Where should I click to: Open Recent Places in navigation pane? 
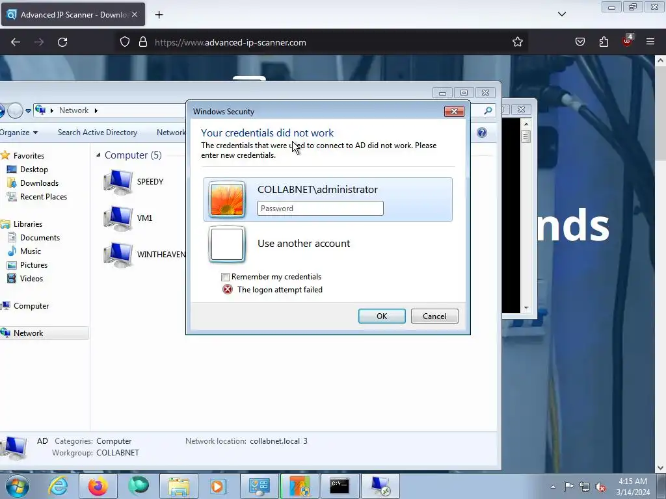pos(44,196)
